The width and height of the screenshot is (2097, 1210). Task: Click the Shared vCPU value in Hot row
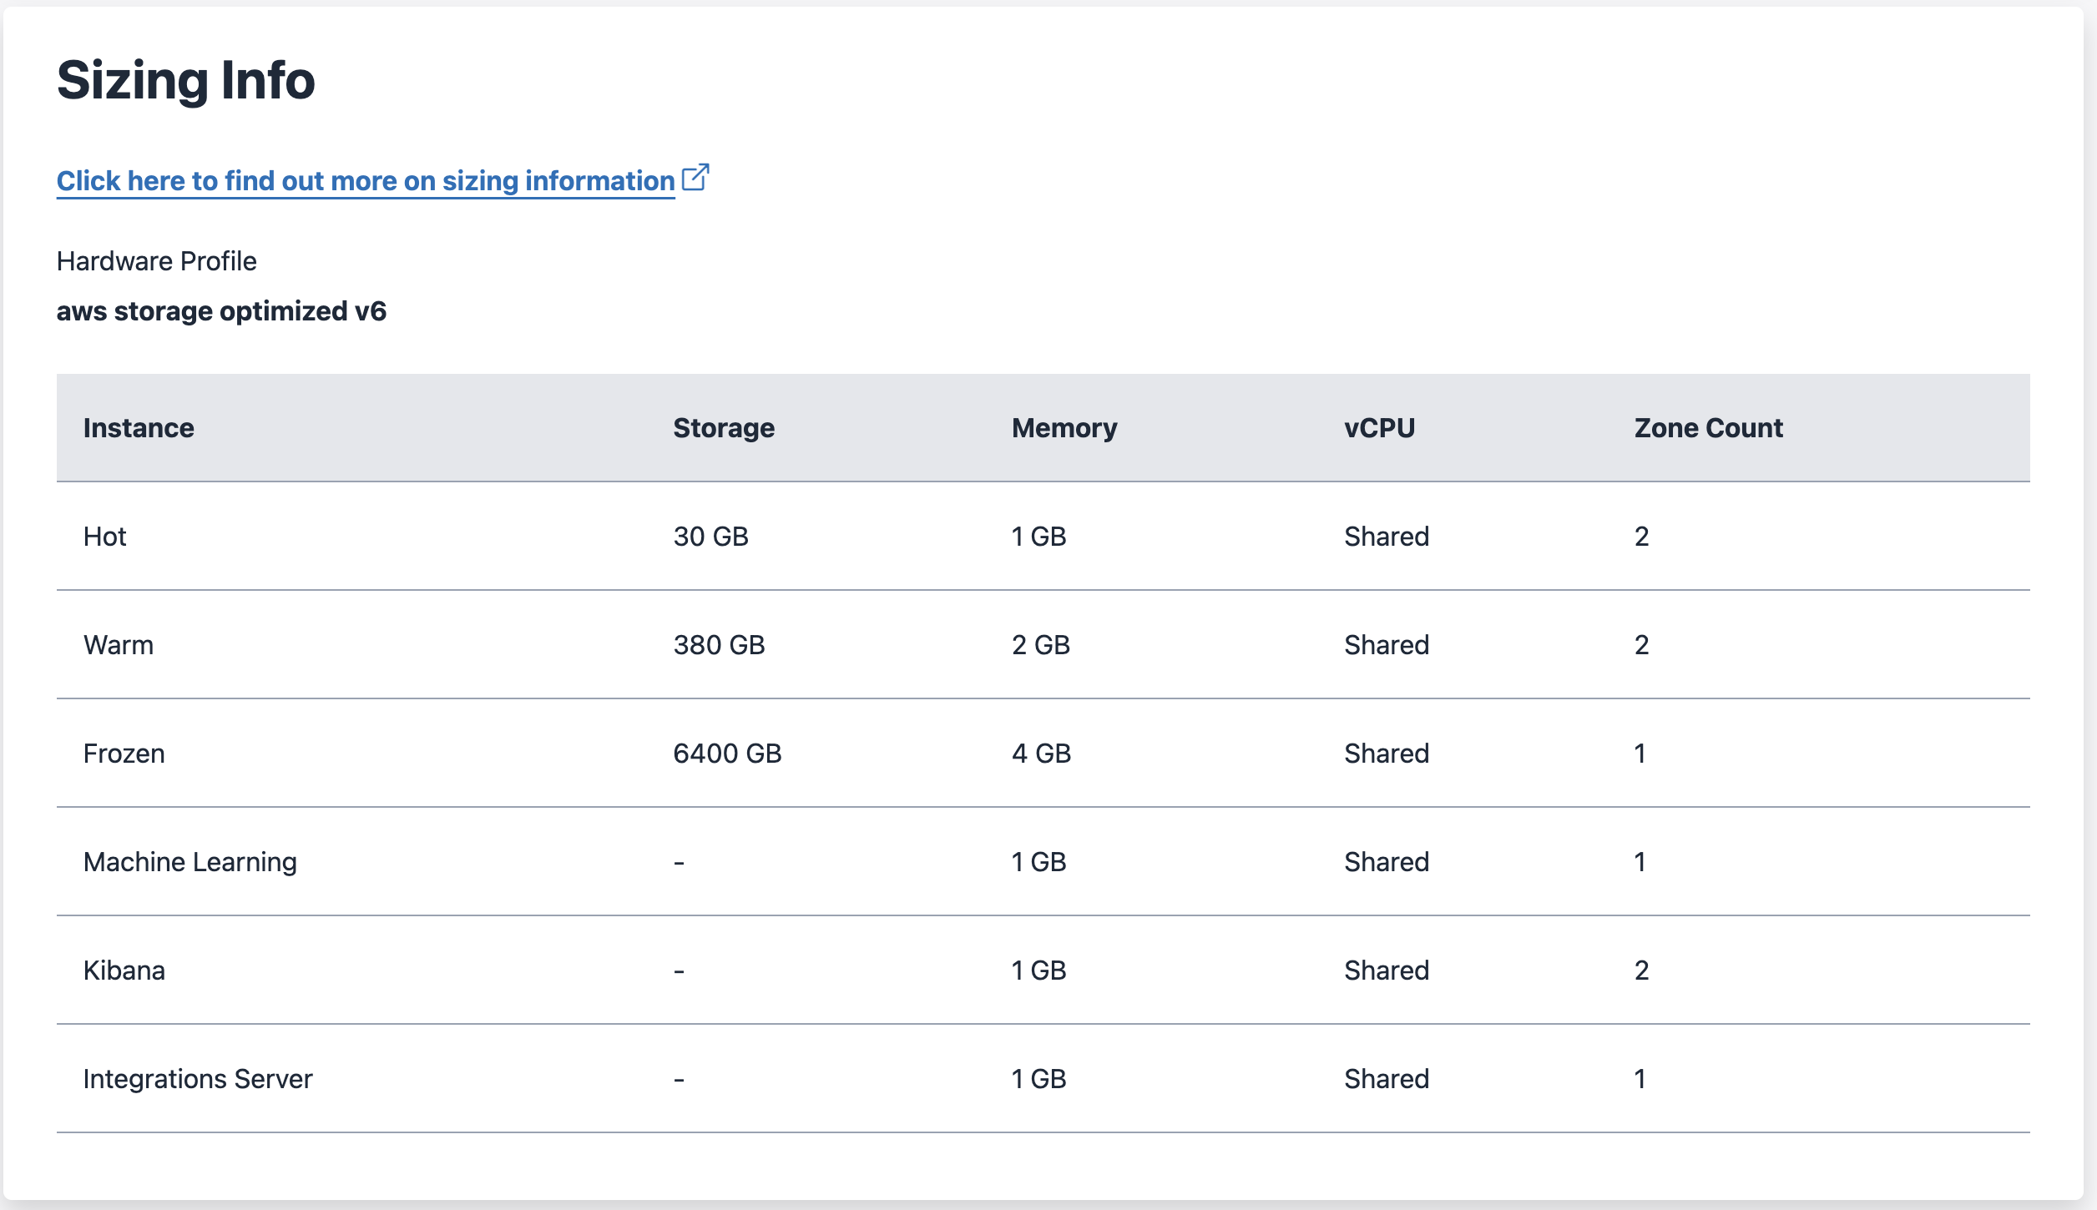1386,537
